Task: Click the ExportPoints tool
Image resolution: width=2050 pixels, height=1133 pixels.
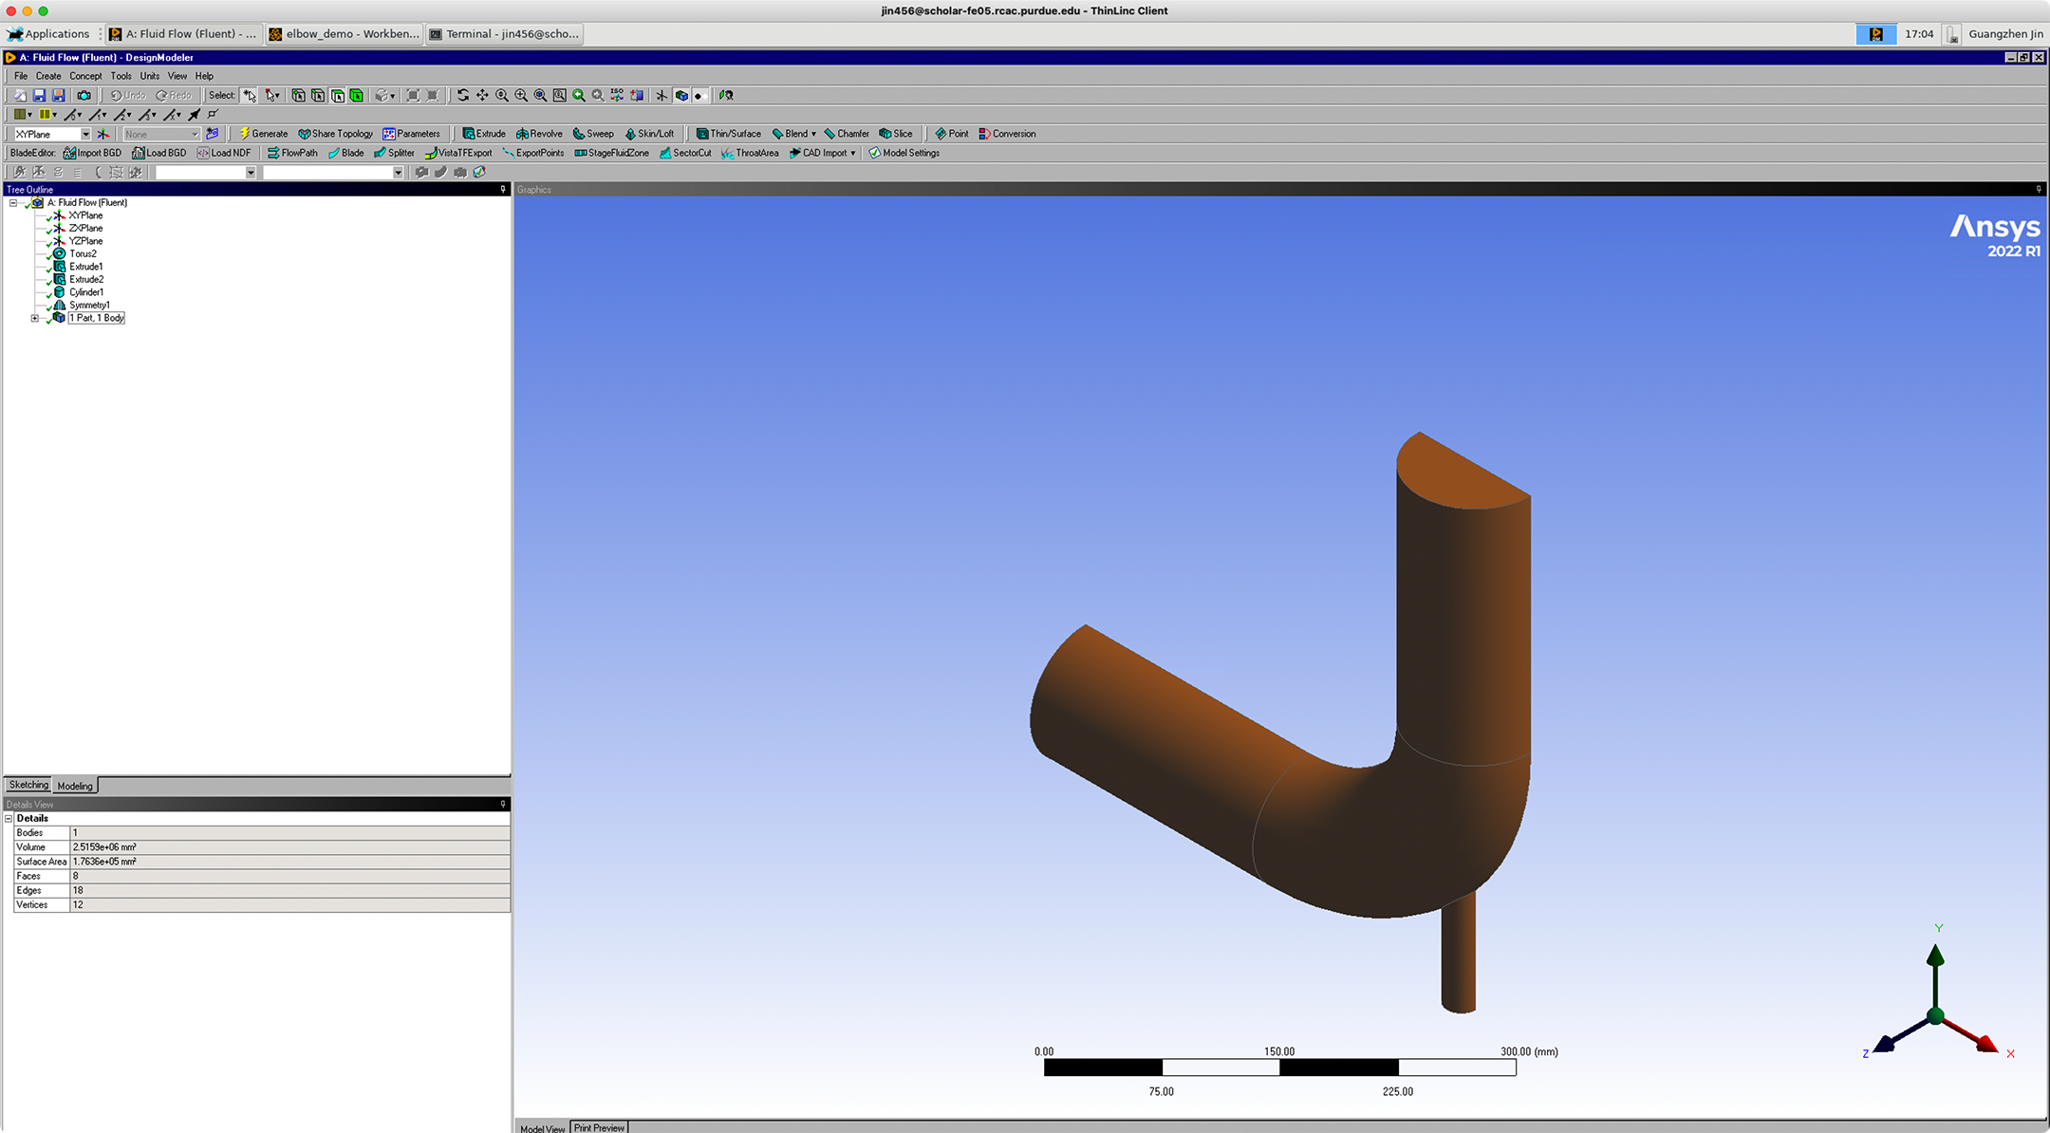Action: (x=533, y=153)
